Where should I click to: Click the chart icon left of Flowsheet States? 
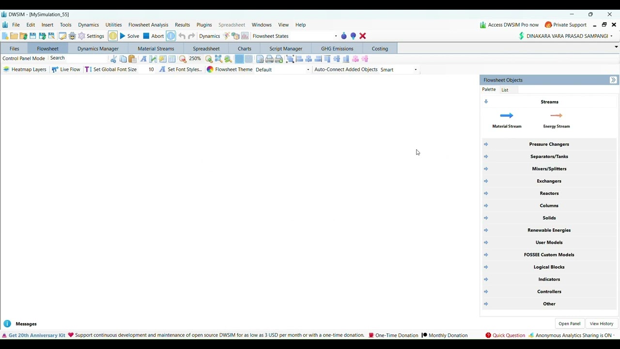(245, 36)
